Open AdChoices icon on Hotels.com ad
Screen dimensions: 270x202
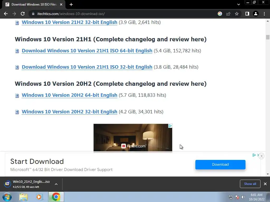(x=170, y=126)
